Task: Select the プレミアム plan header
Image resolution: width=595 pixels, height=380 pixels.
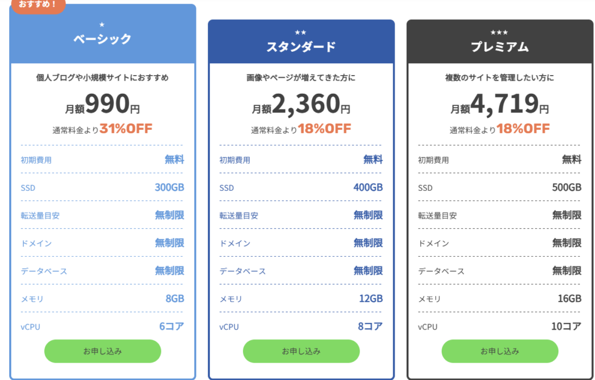Action: tap(500, 47)
